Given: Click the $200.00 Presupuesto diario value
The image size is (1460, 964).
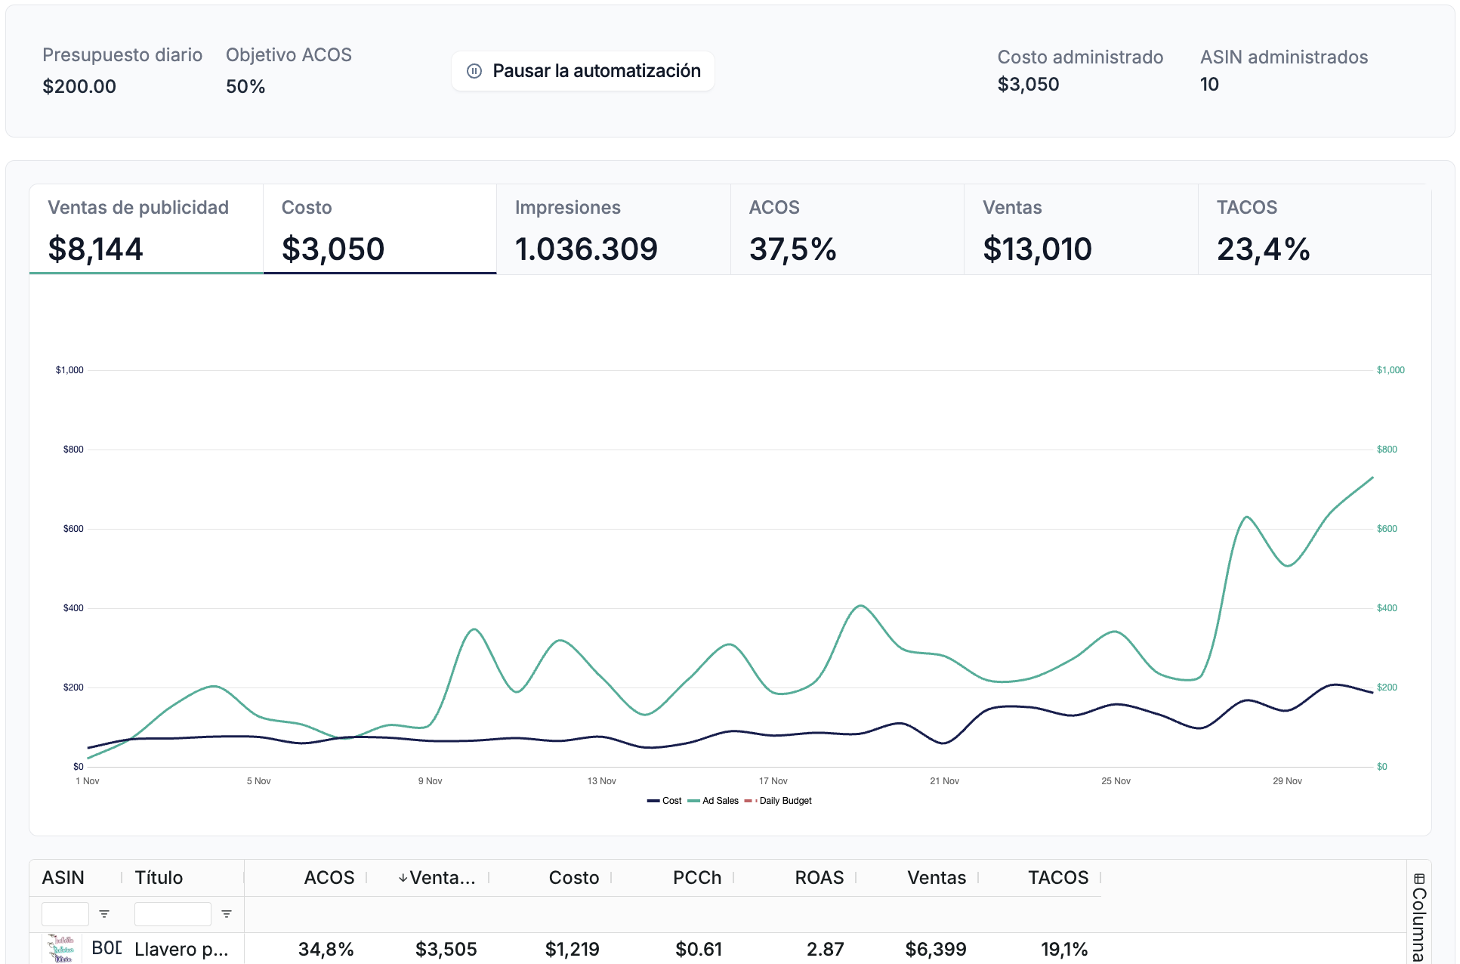Looking at the screenshot, I should coord(79,86).
